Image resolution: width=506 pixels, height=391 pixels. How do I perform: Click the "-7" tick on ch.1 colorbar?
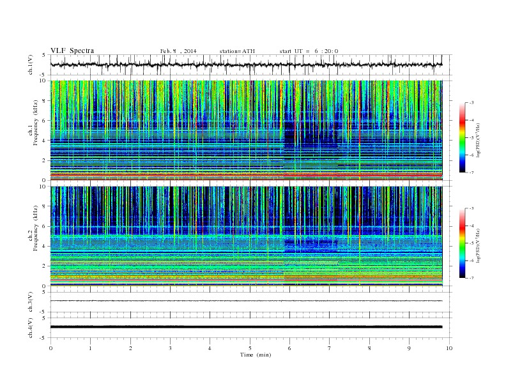tap(471, 172)
